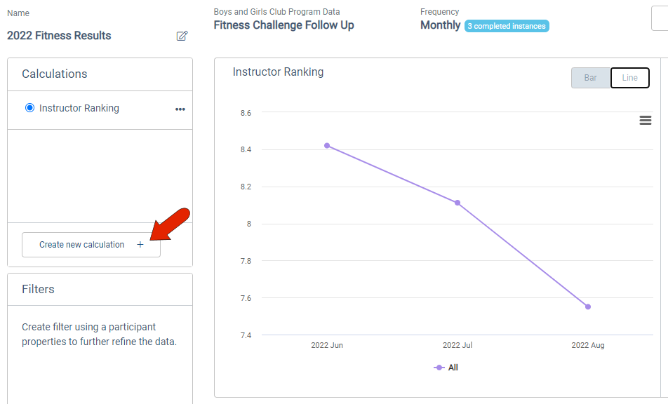
Task: Switch the chart to Bar view
Action: coord(591,78)
